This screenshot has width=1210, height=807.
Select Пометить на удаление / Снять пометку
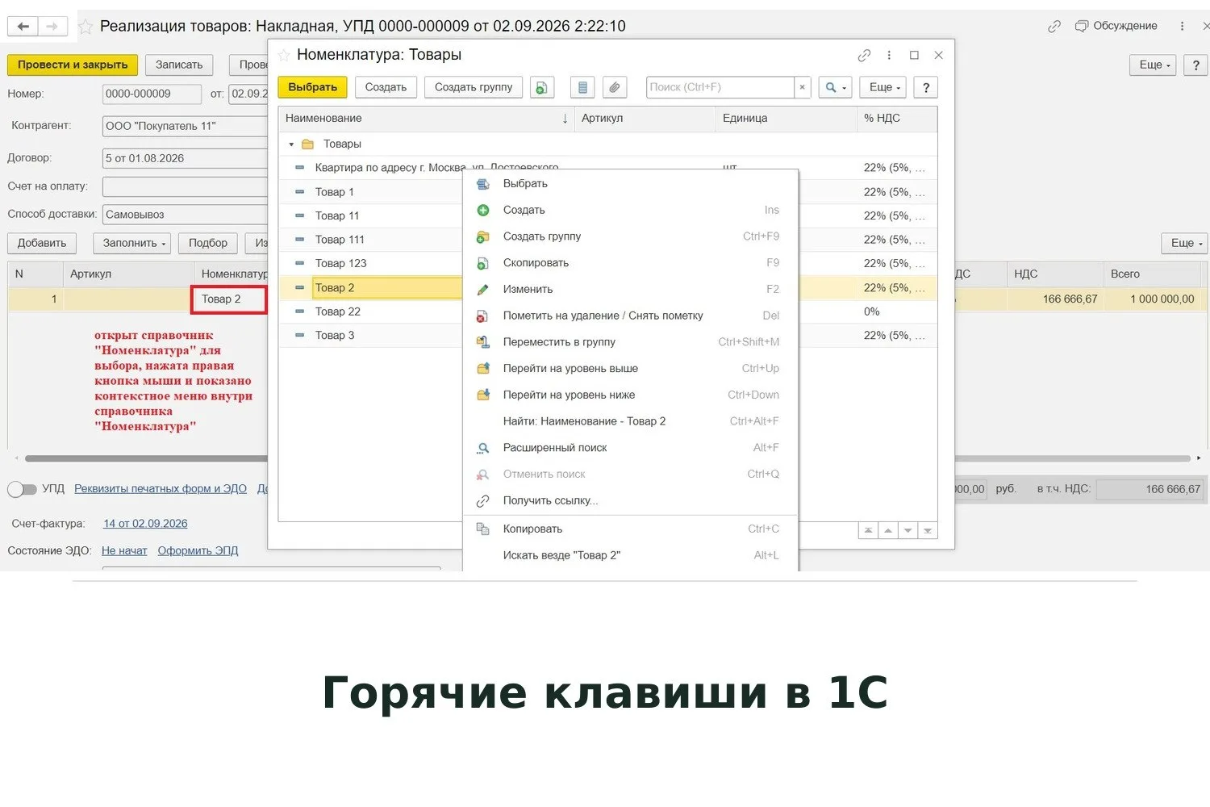pos(630,316)
